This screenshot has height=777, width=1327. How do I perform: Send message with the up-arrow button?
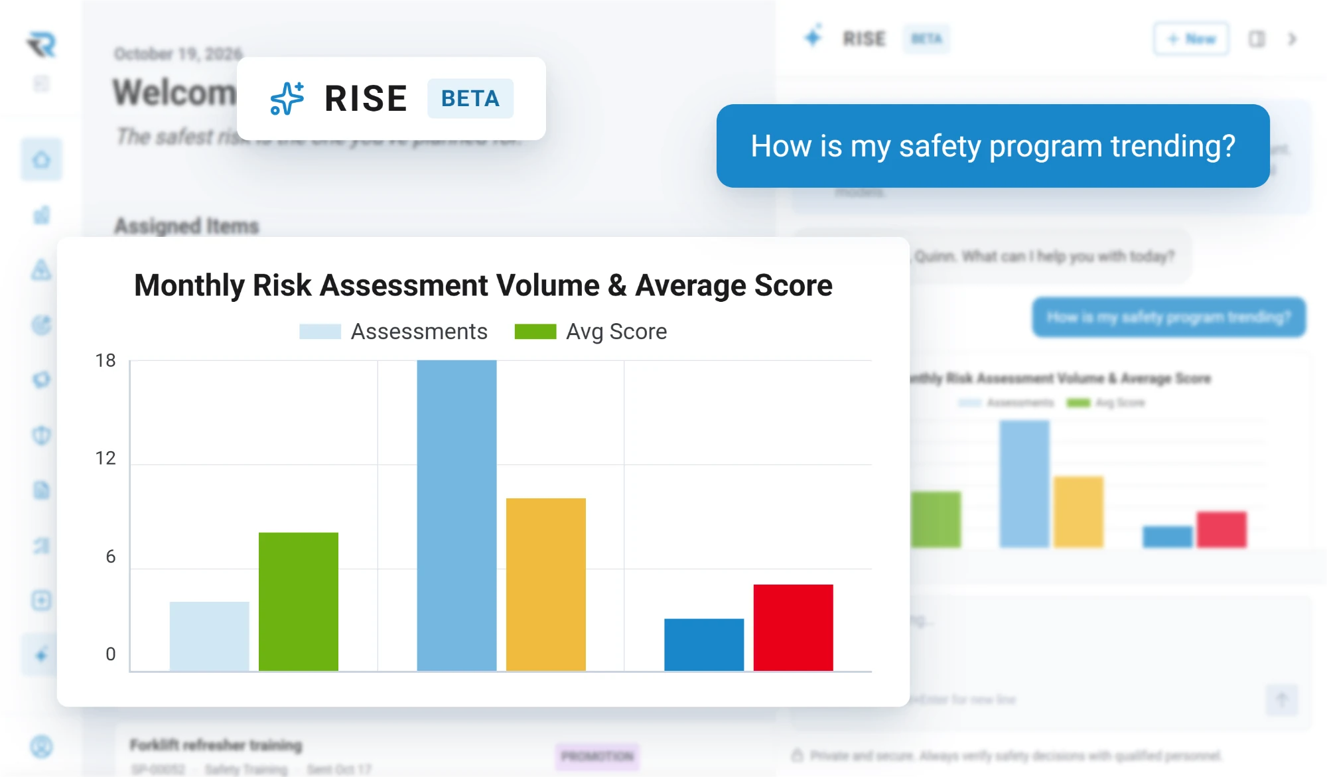1282,700
